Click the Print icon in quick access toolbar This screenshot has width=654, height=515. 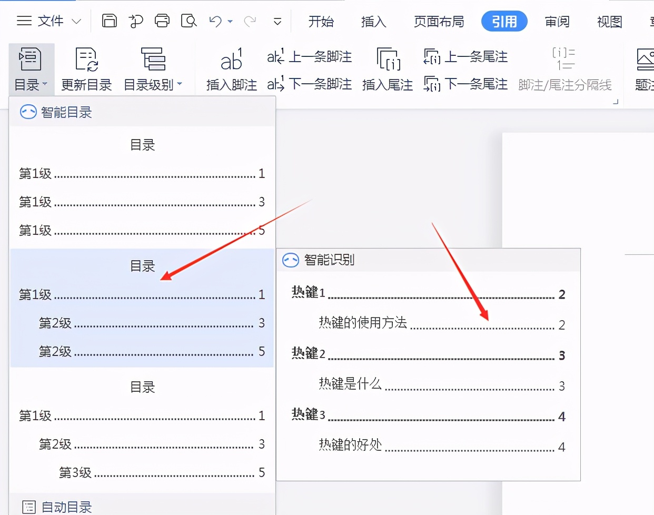162,21
